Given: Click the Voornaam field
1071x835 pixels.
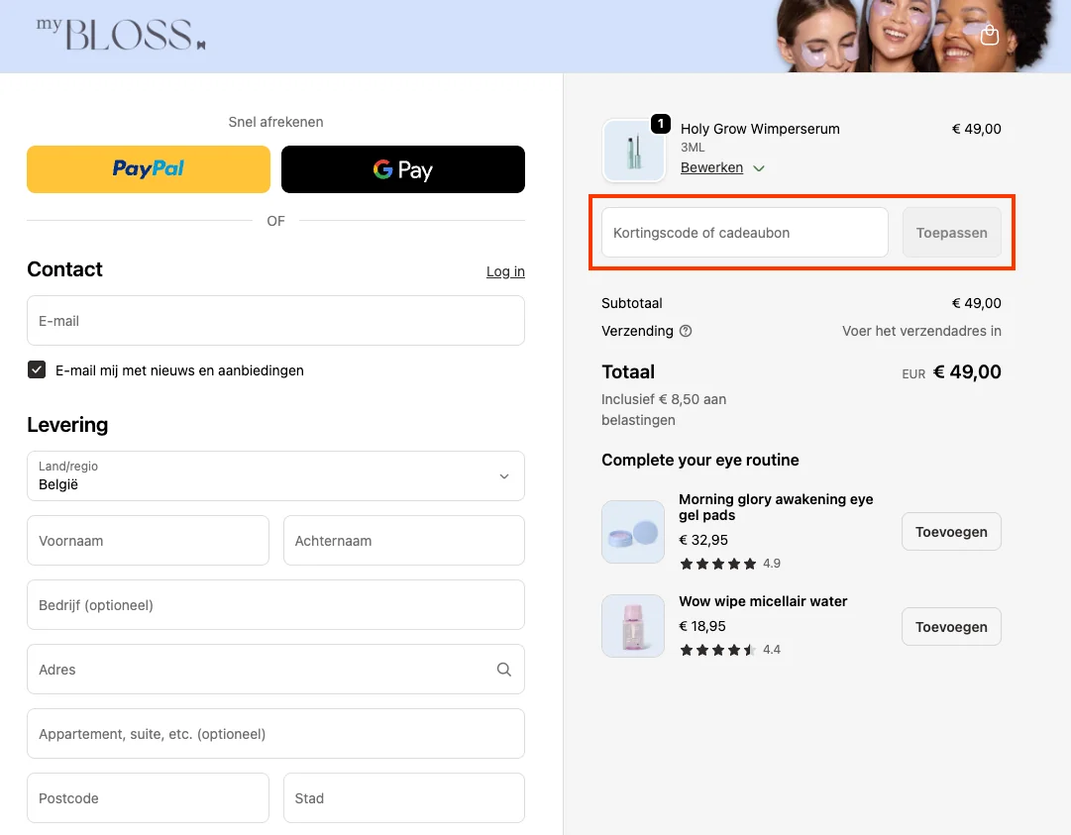Looking at the screenshot, I should pyautogui.click(x=149, y=541).
